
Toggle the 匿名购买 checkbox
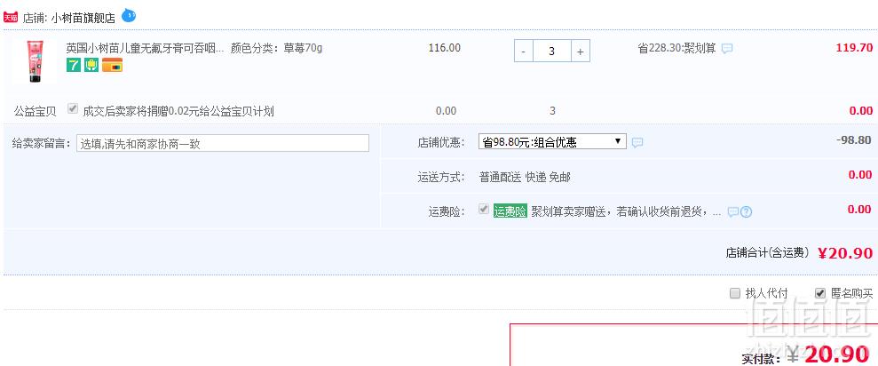(820, 293)
